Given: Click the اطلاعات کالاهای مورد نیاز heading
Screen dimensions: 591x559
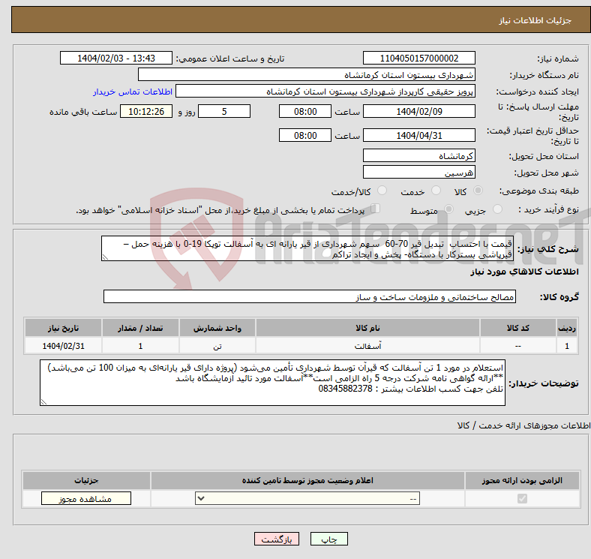Looking at the screenshot, I should (x=524, y=272).
